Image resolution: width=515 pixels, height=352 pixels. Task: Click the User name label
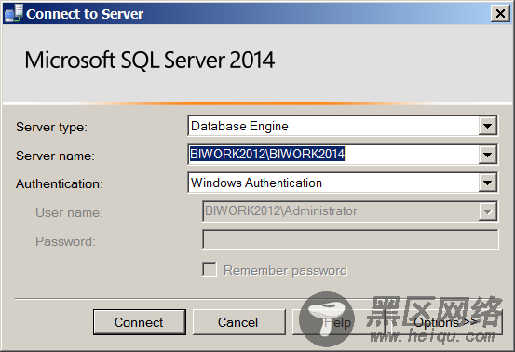pyautogui.click(x=69, y=212)
